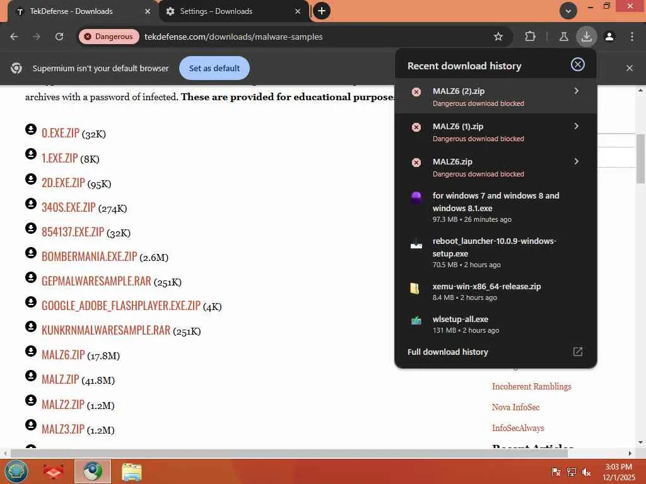Expand MALZ6 (1).zip blocked download chevron
This screenshot has width=646, height=484.
click(577, 126)
